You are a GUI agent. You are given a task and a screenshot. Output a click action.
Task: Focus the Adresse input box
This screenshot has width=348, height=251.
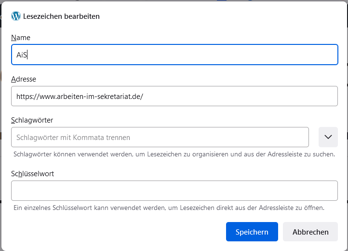coord(174,96)
